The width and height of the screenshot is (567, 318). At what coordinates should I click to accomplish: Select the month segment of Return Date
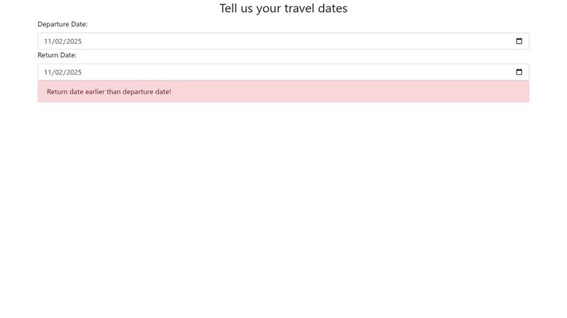pyautogui.click(x=48, y=72)
